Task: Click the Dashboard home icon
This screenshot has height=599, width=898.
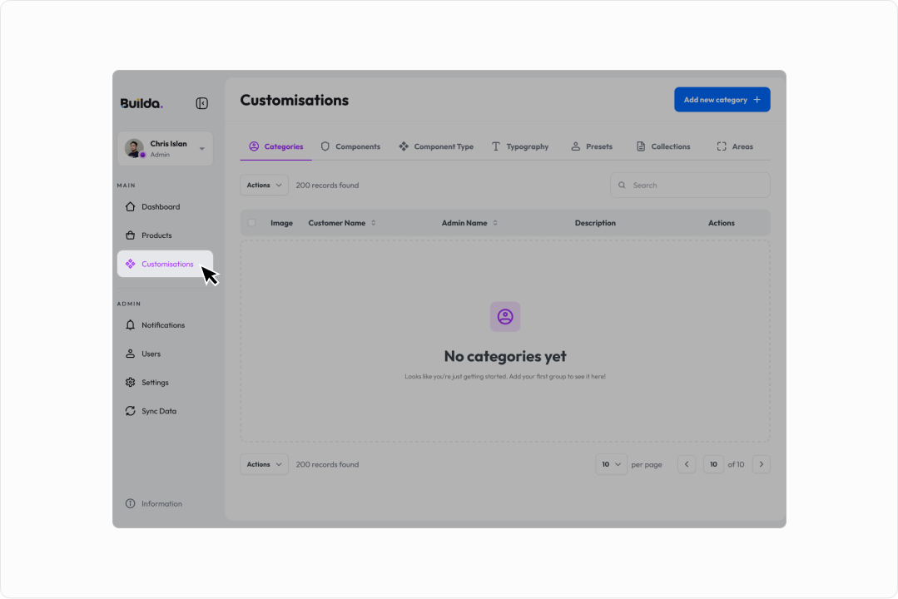Action: coord(130,206)
